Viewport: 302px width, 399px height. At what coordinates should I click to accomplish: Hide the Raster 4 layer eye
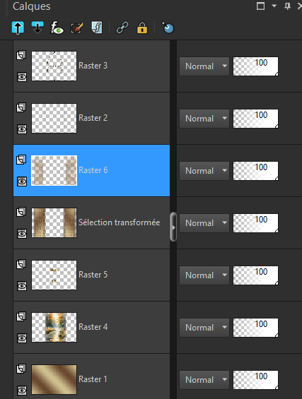[x=22, y=338]
